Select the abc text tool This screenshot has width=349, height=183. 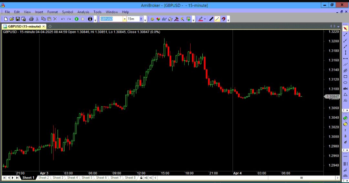[345, 89]
